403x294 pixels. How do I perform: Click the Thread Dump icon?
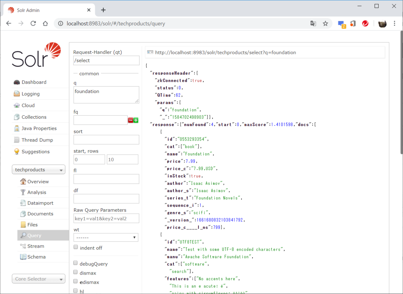[x=17, y=140]
